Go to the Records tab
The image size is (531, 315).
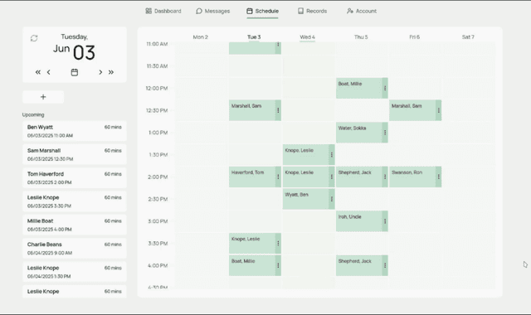point(312,11)
